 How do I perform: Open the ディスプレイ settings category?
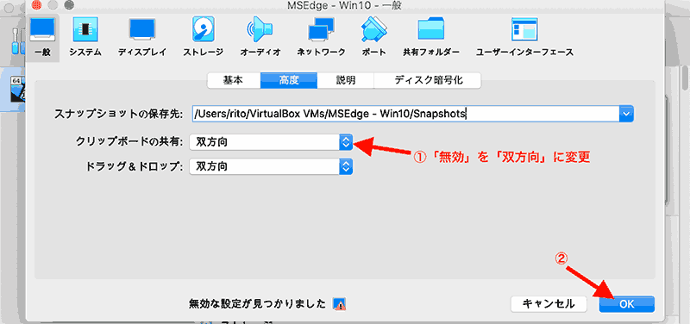[x=141, y=37]
